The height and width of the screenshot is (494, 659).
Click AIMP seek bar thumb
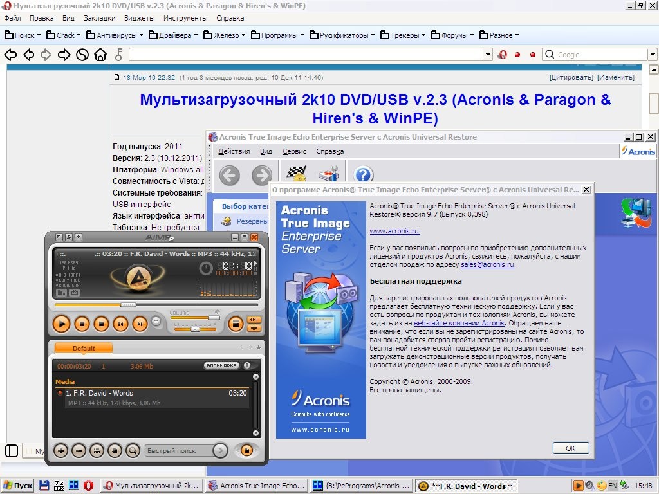[128, 304]
